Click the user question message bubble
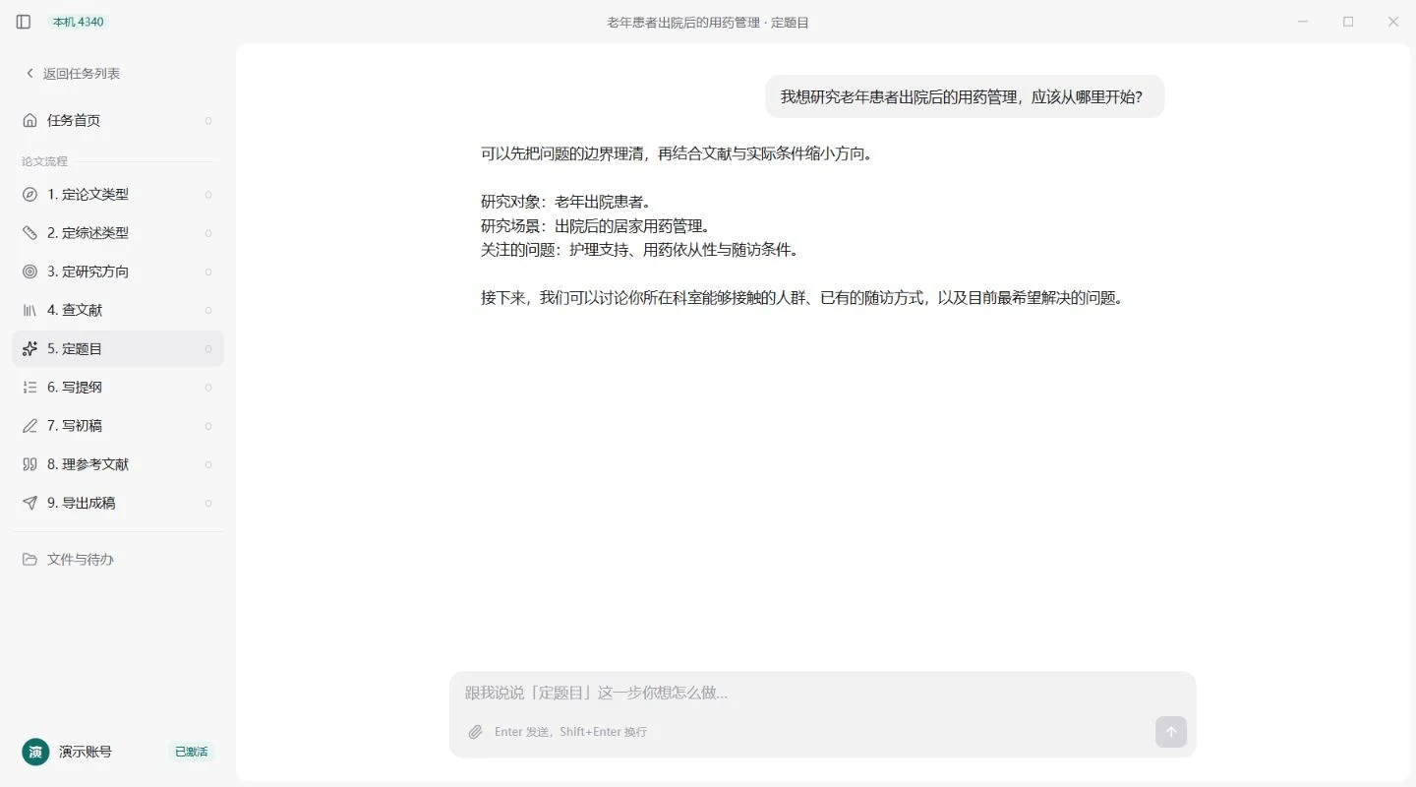This screenshot has width=1416, height=787. (965, 96)
